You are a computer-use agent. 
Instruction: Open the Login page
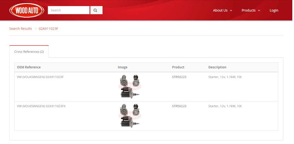point(274,10)
